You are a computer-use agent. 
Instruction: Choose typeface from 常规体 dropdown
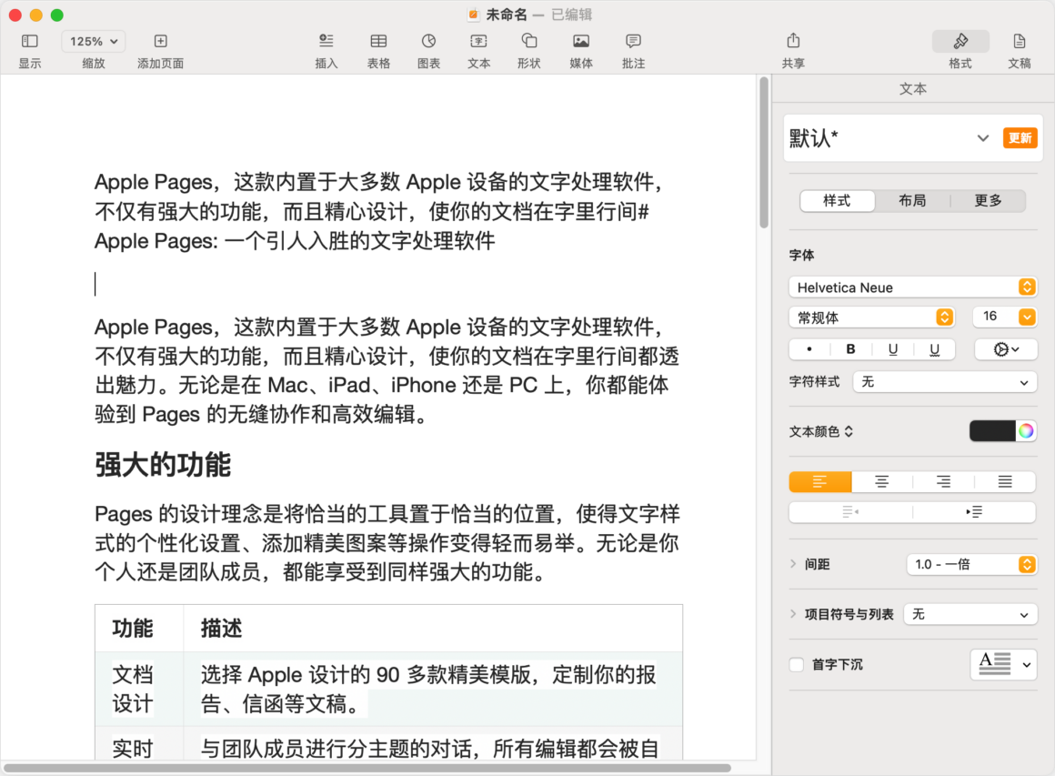click(x=872, y=317)
